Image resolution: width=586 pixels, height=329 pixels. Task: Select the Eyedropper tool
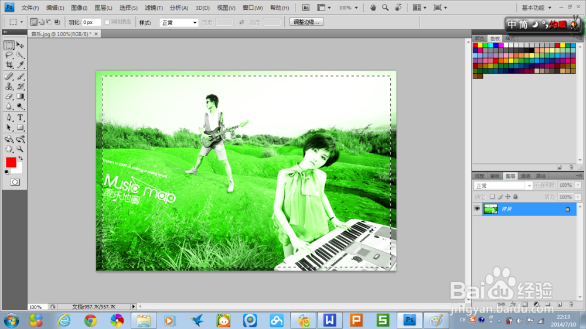(20, 65)
